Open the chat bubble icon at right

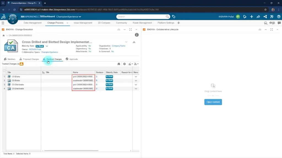(x=279, y=23)
